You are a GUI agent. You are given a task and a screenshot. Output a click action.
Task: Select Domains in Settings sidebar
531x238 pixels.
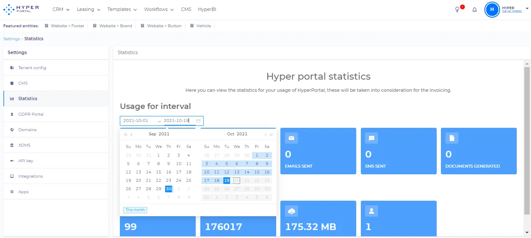click(x=56, y=130)
